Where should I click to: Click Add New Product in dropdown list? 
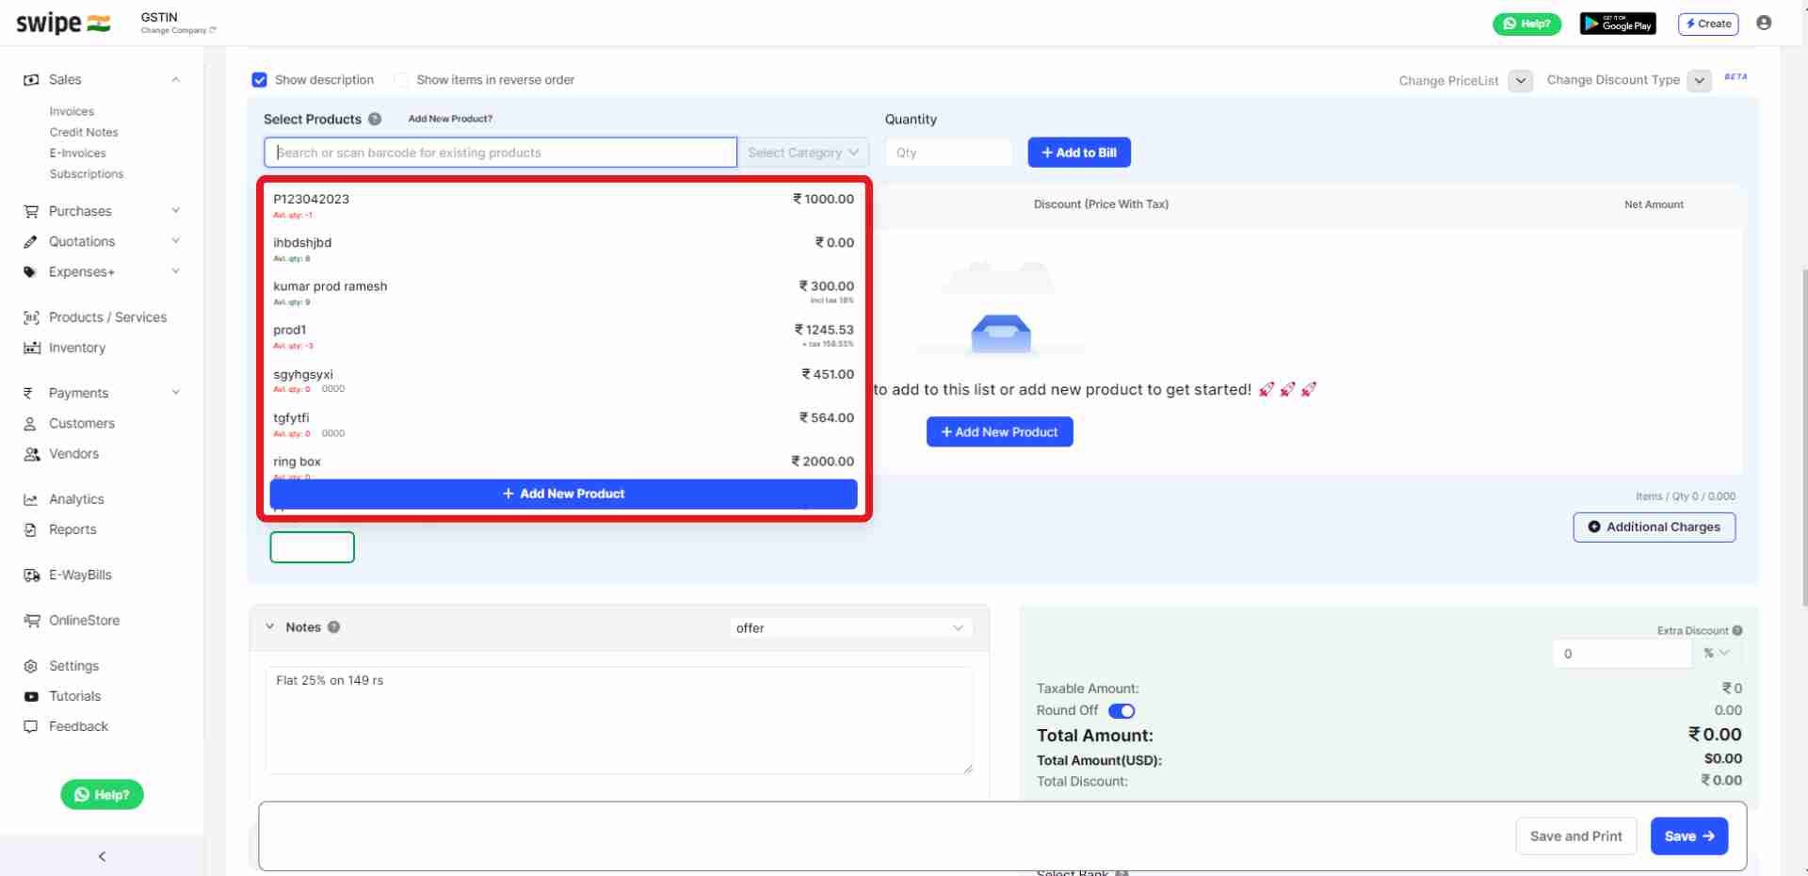click(563, 495)
